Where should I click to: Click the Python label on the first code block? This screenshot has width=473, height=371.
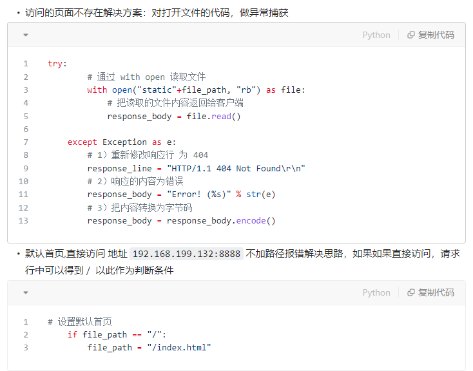pyautogui.click(x=376, y=35)
